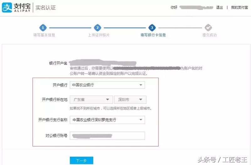251x165 pixels.
Task: Click the 你好 greeting text
Action: pos(174,7)
